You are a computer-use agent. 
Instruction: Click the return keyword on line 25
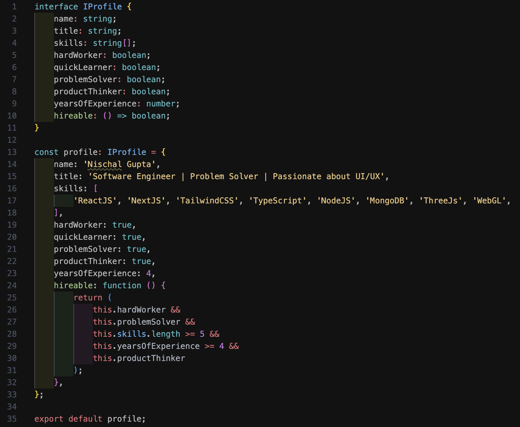click(x=88, y=298)
